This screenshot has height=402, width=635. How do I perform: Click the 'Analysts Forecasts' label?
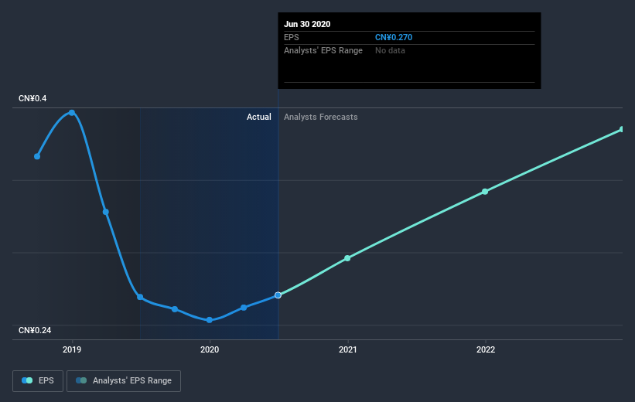[x=321, y=117]
